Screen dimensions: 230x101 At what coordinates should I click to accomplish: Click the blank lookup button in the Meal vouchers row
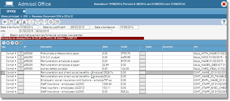[21, 88]
